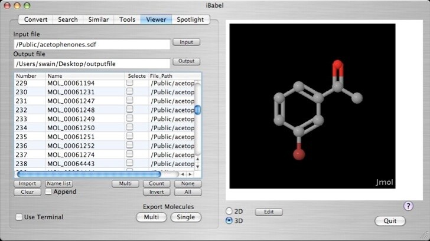The height and width of the screenshot is (241, 430).
Task: Click the table horizontal scrollbar thumb
Action: pos(89,174)
